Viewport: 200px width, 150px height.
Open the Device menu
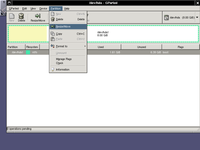coord(43,8)
